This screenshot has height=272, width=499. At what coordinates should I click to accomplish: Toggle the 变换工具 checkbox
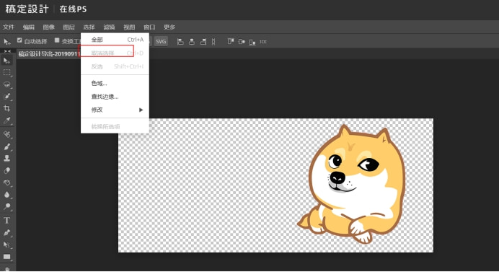[x=57, y=40]
